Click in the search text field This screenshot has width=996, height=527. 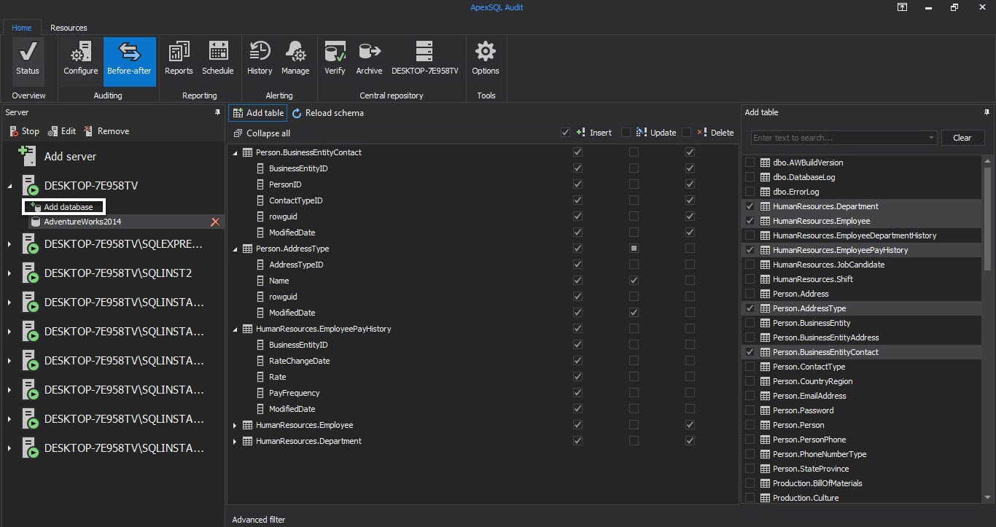839,138
